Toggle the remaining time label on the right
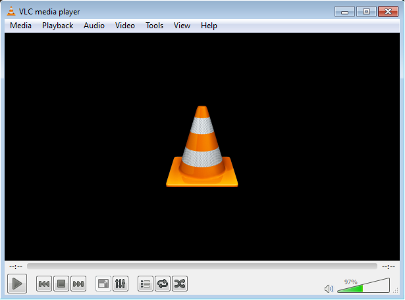The image size is (405, 300). pos(389,267)
